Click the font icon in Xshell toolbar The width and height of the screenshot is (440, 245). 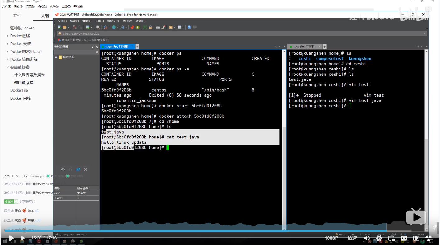tap(122, 27)
